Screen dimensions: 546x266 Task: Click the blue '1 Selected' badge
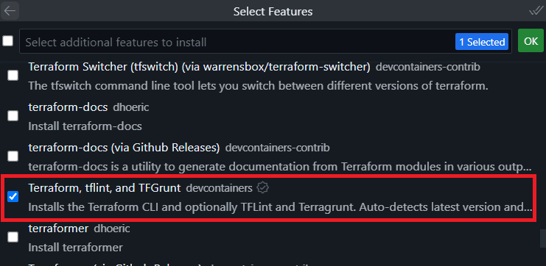[482, 42]
